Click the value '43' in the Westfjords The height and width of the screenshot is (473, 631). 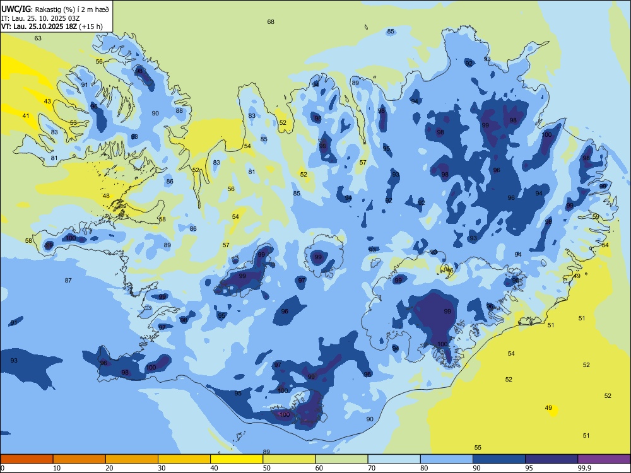47,101
